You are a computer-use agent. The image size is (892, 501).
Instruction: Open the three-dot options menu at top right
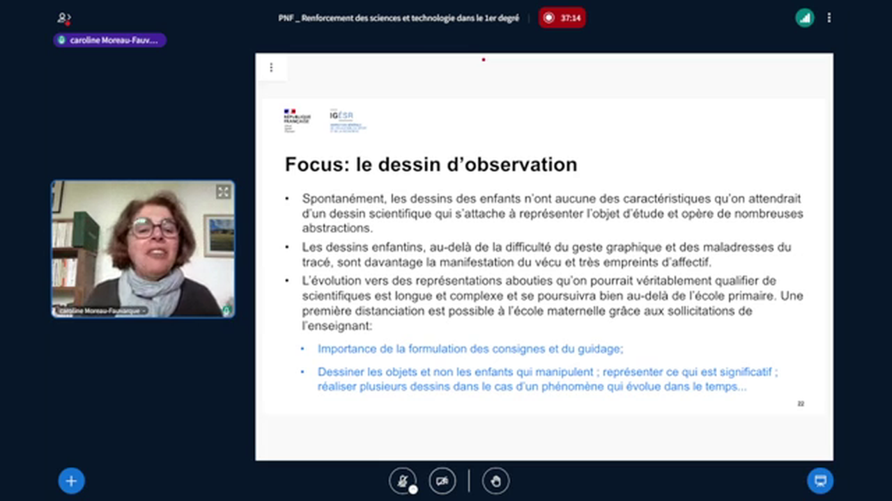coord(829,18)
